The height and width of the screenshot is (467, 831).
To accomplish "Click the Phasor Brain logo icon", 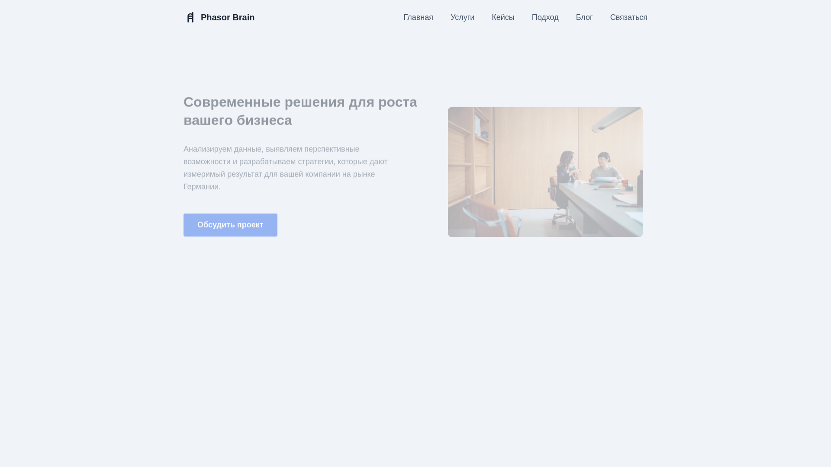I will tap(190, 17).
